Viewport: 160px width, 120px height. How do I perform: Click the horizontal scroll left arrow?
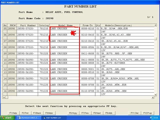tap(4, 97)
